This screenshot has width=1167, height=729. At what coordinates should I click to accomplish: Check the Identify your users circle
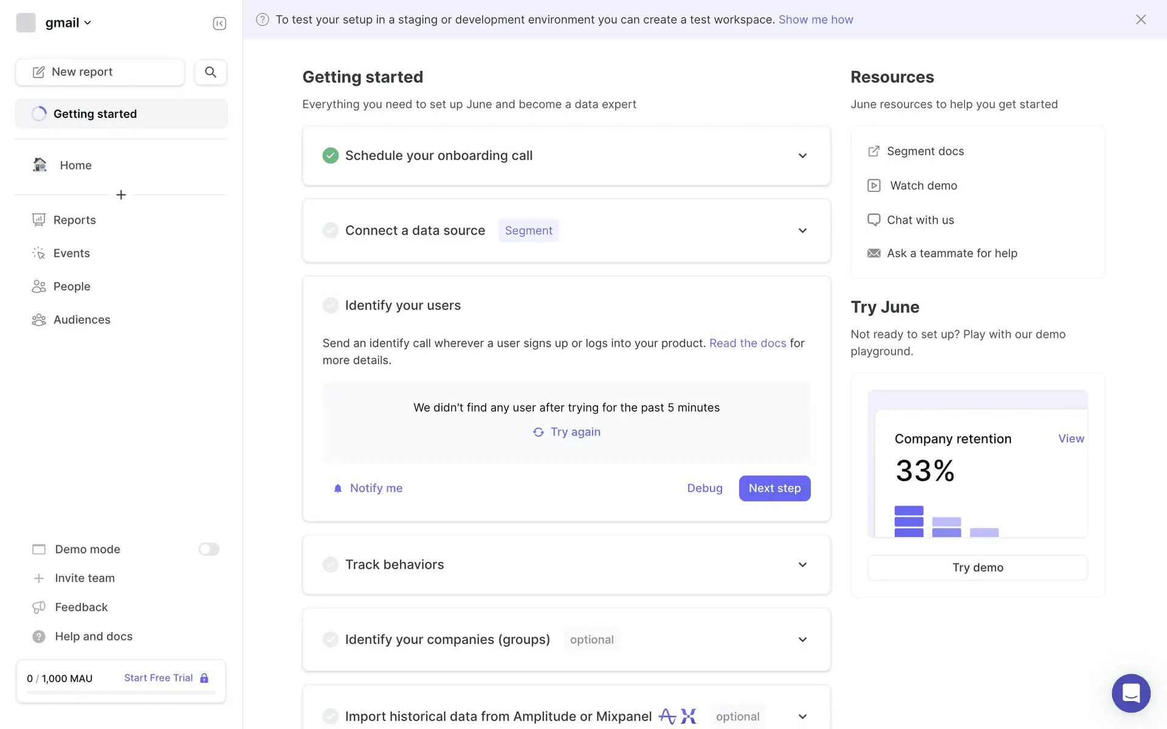[x=330, y=305]
